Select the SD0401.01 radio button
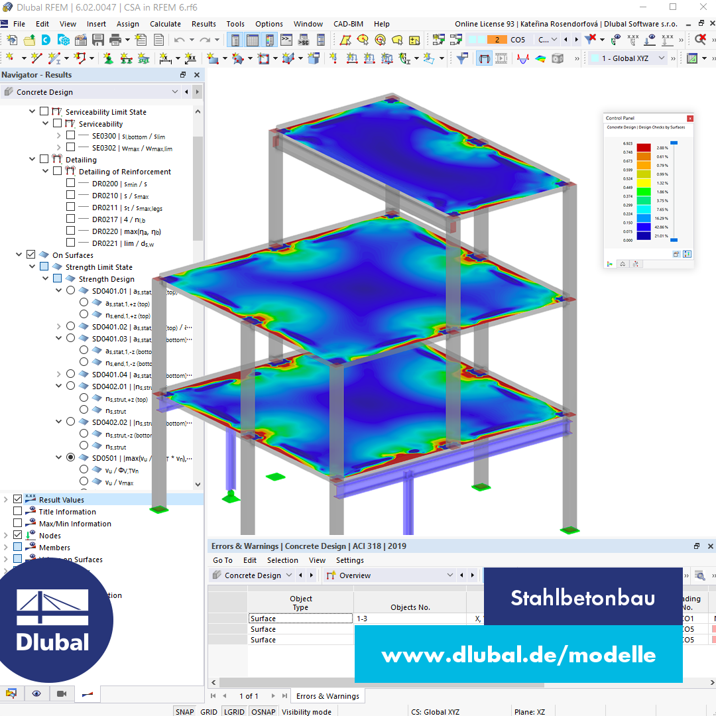The height and width of the screenshot is (716, 716). pos(70,290)
